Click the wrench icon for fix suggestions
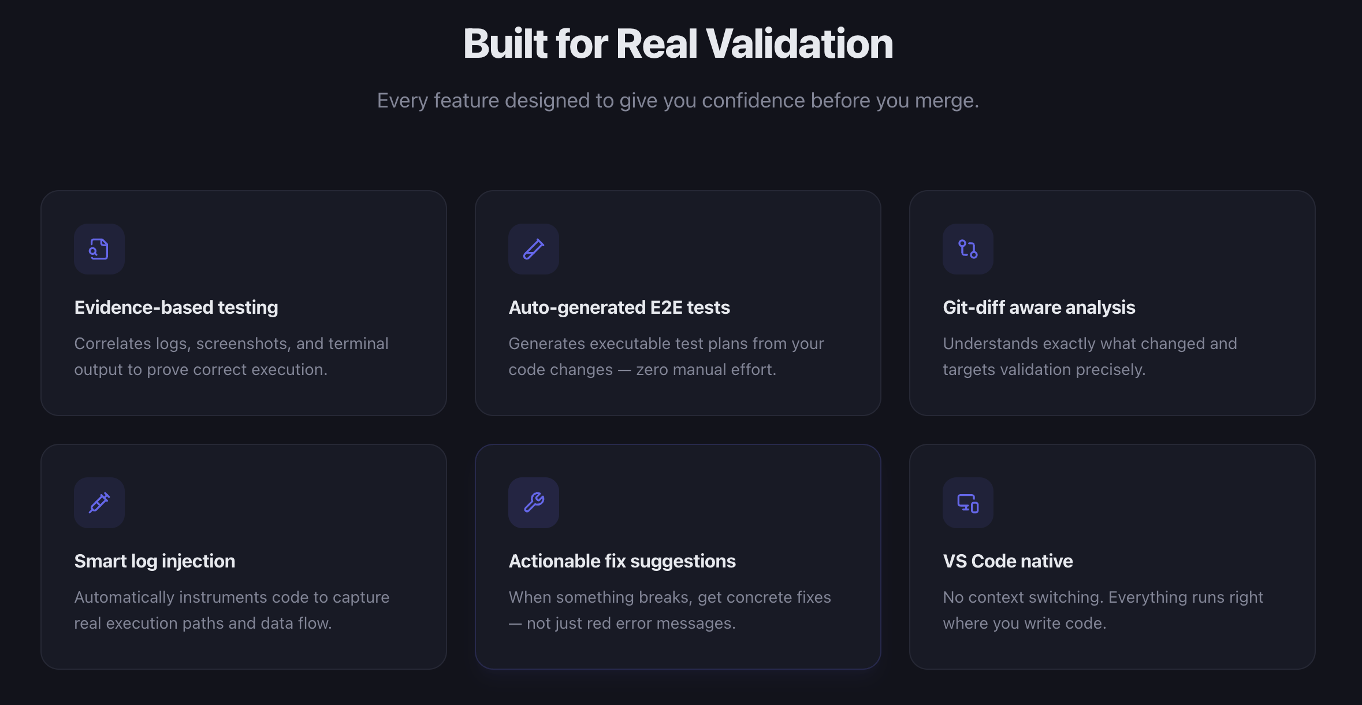This screenshot has width=1362, height=705. pyautogui.click(x=533, y=503)
